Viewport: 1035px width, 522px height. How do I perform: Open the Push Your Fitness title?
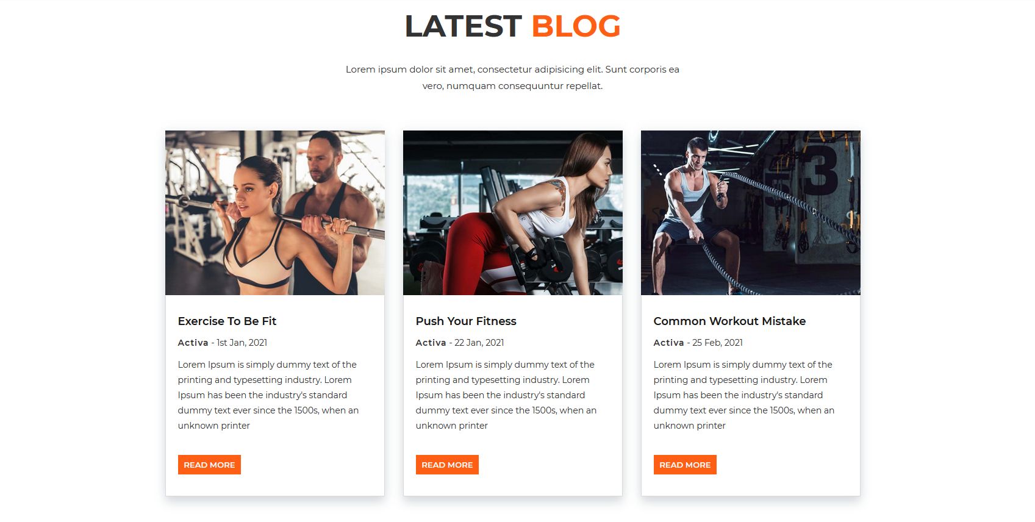(466, 321)
